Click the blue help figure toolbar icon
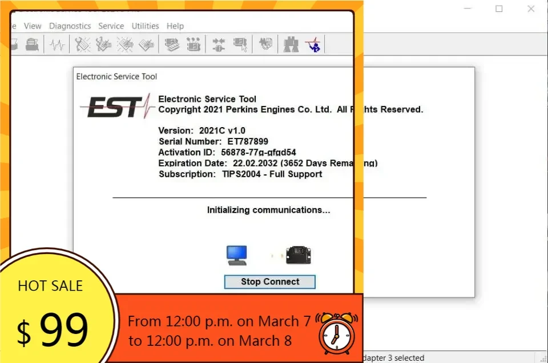The image size is (548, 363). (313, 44)
